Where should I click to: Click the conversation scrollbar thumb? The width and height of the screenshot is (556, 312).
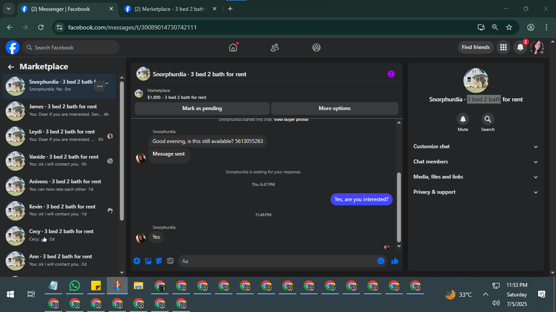399,207
